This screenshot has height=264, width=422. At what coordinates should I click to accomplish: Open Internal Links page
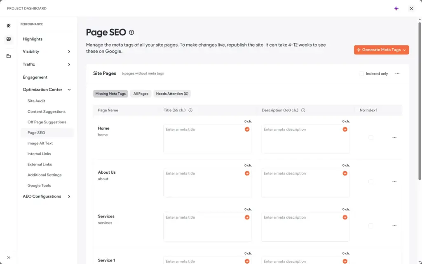tap(39, 153)
